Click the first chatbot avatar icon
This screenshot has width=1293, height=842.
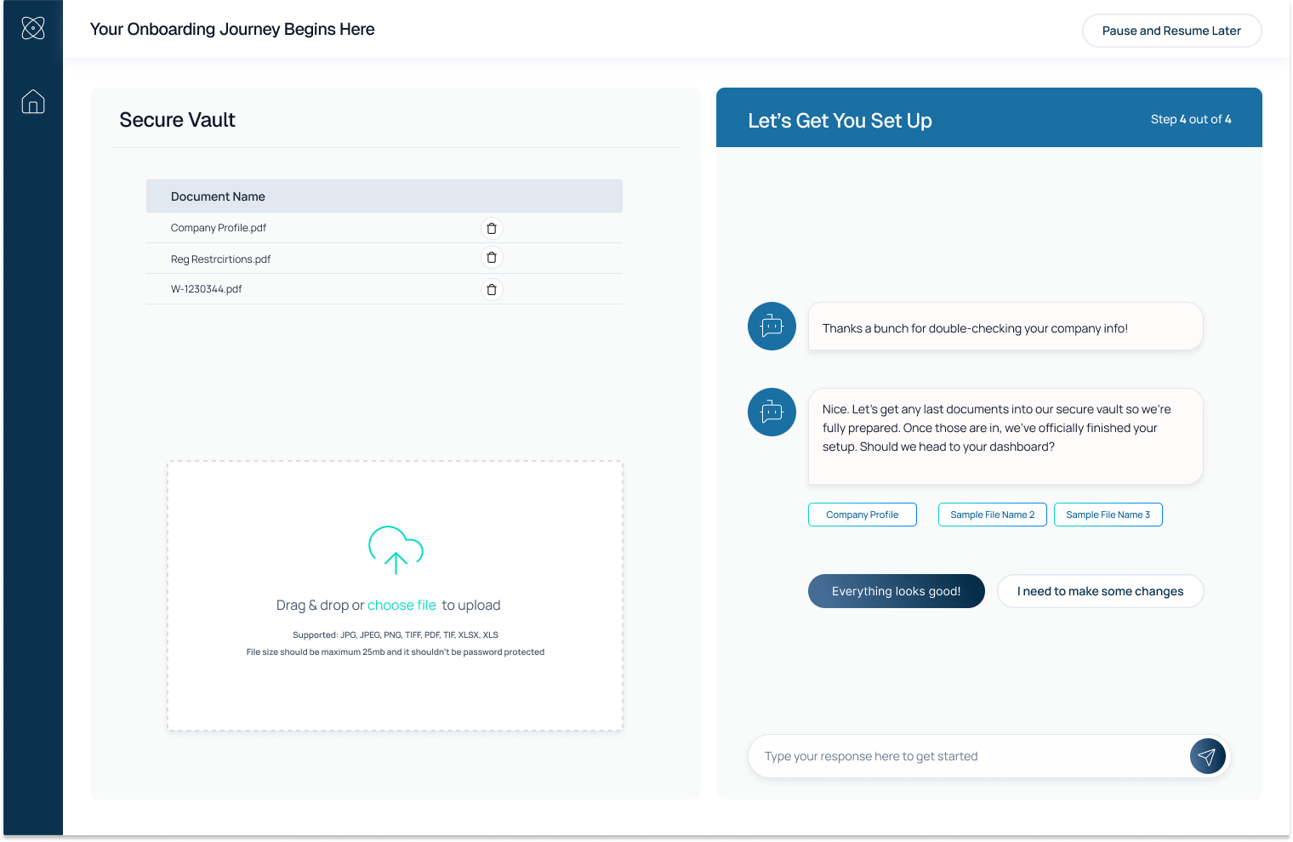click(772, 327)
